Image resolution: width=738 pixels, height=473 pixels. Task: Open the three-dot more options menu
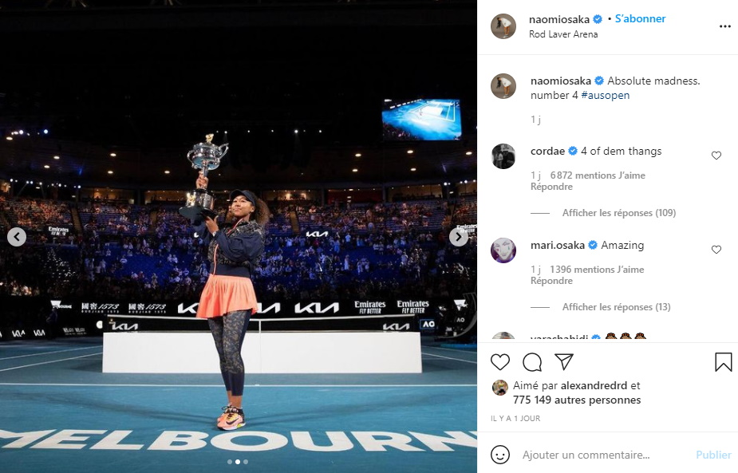tap(724, 26)
